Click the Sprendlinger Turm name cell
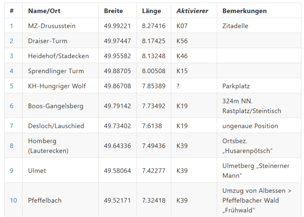This screenshot has width=304, height=217. pyautogui.click(x=56, y=71)
